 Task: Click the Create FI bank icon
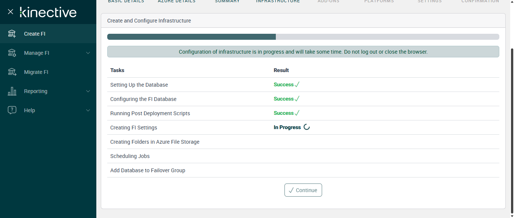[x=12, y=34]
